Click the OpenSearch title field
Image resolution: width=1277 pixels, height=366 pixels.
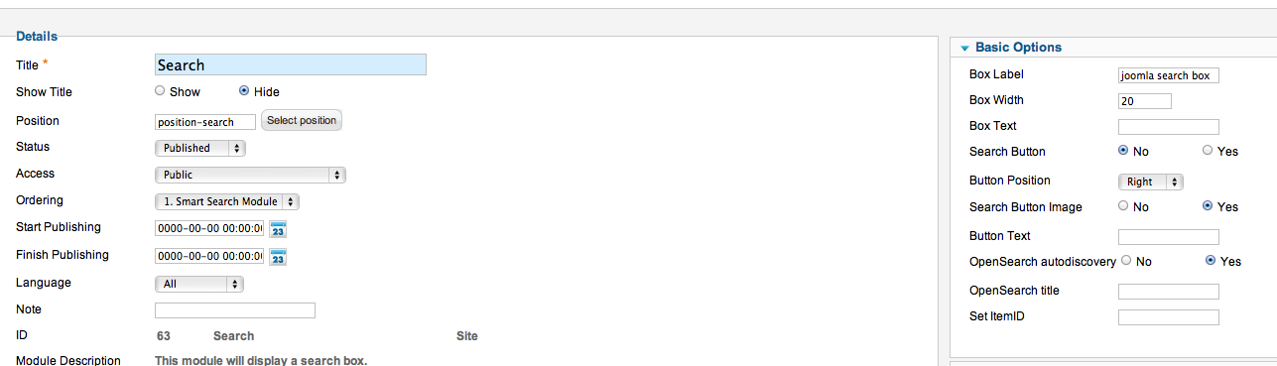pos(1168,292)
